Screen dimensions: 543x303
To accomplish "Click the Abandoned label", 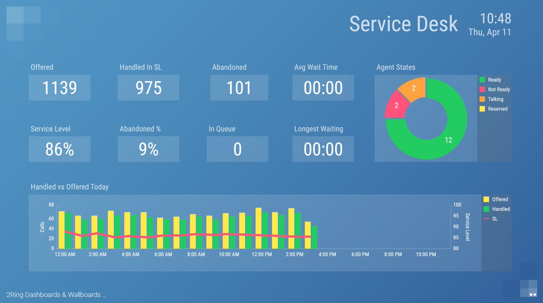I will tap(229, 67).
